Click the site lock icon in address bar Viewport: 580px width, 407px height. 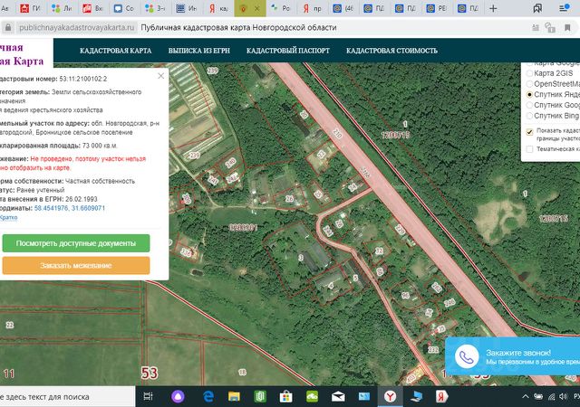tap(8, 27)
